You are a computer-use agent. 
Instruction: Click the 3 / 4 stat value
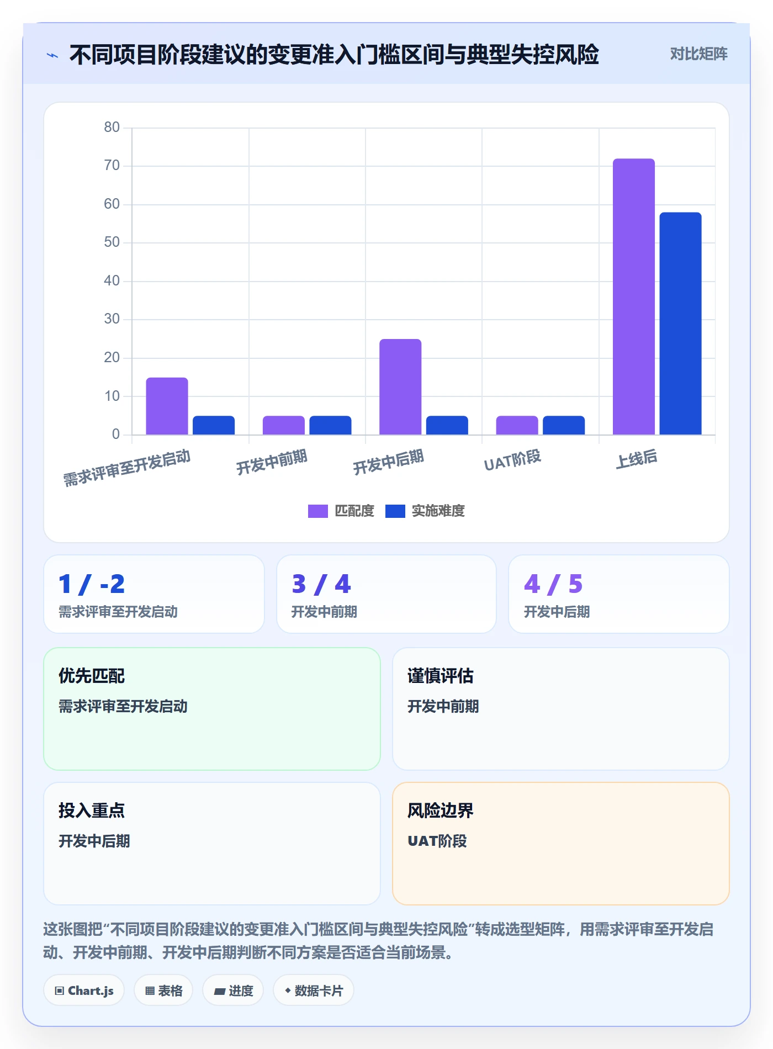tap(321, 584)
